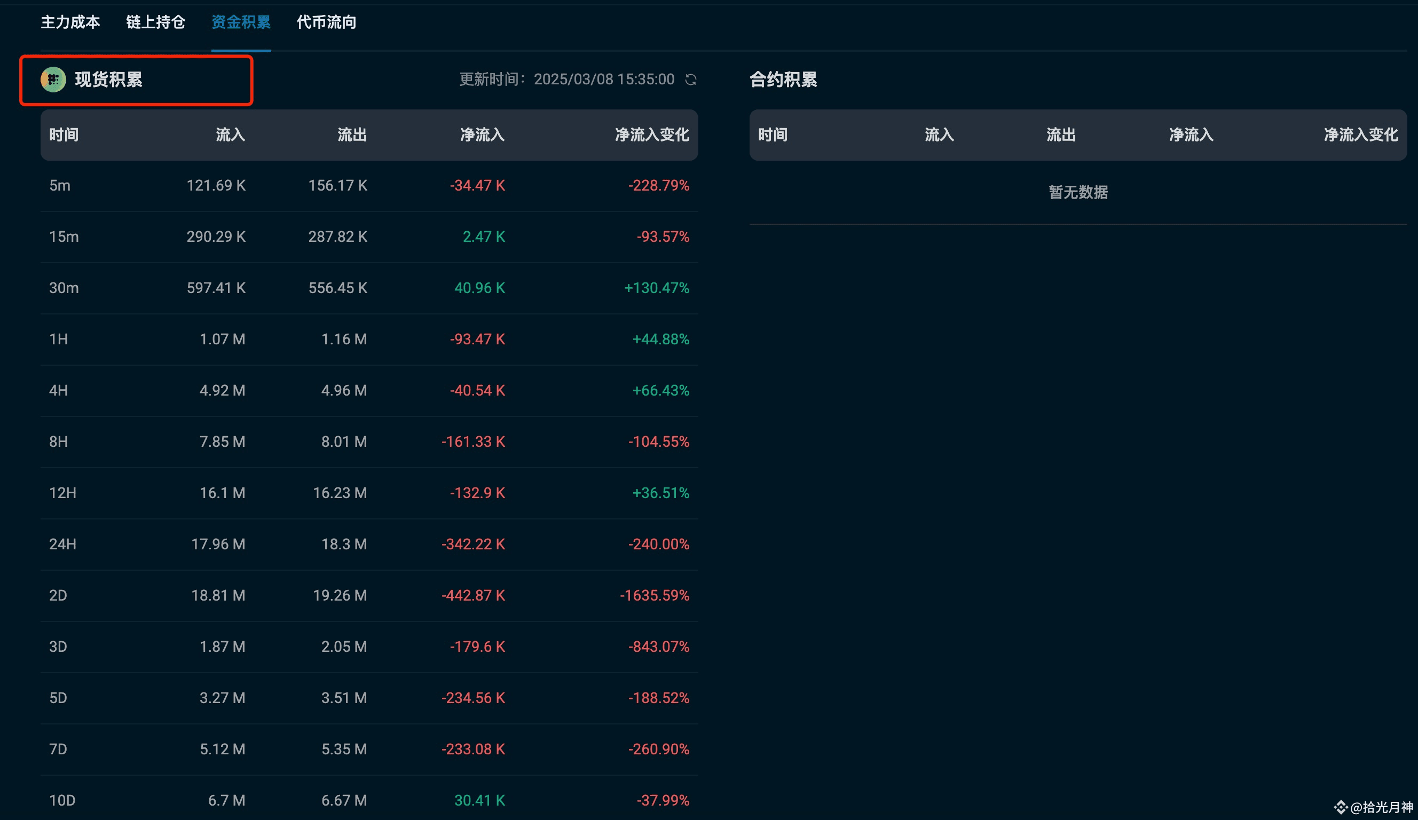Image resolution: width=1418 pixels, height=820 pixels.
Task: Click net inflow -179.6 K
Action: pos(477,646)
